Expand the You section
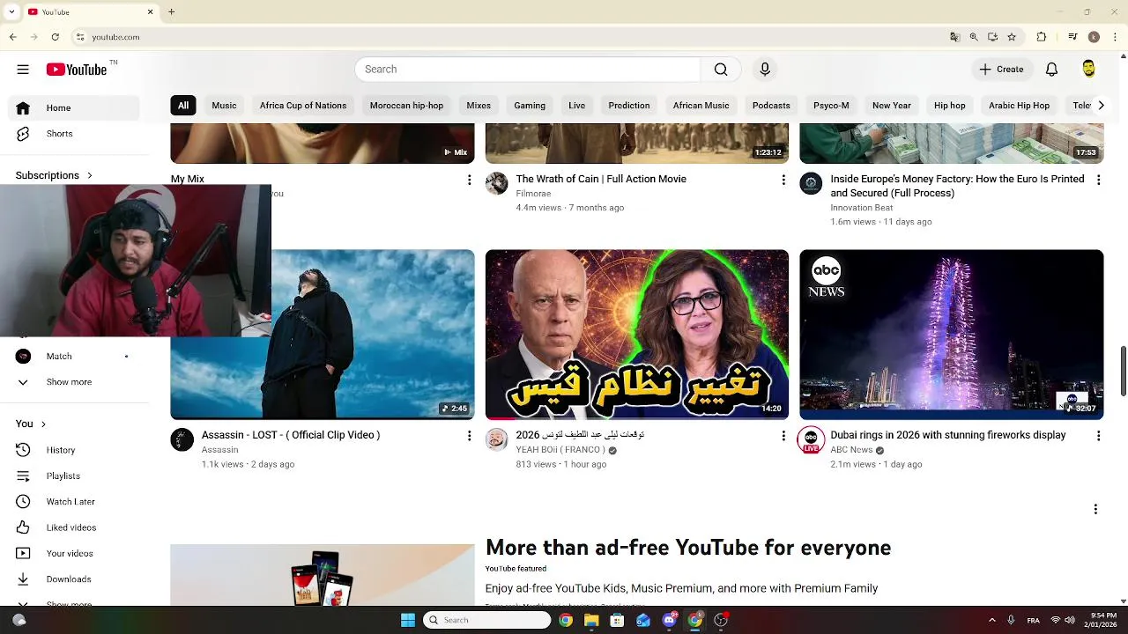The image size is (1128, 634). (31, 424)
